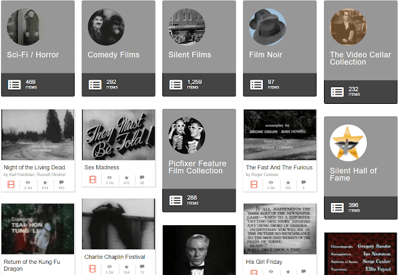The height and width of the screenshot is (275, 398).
Task: Click They Must Be Told thumbnail
Action: (119, 135)
